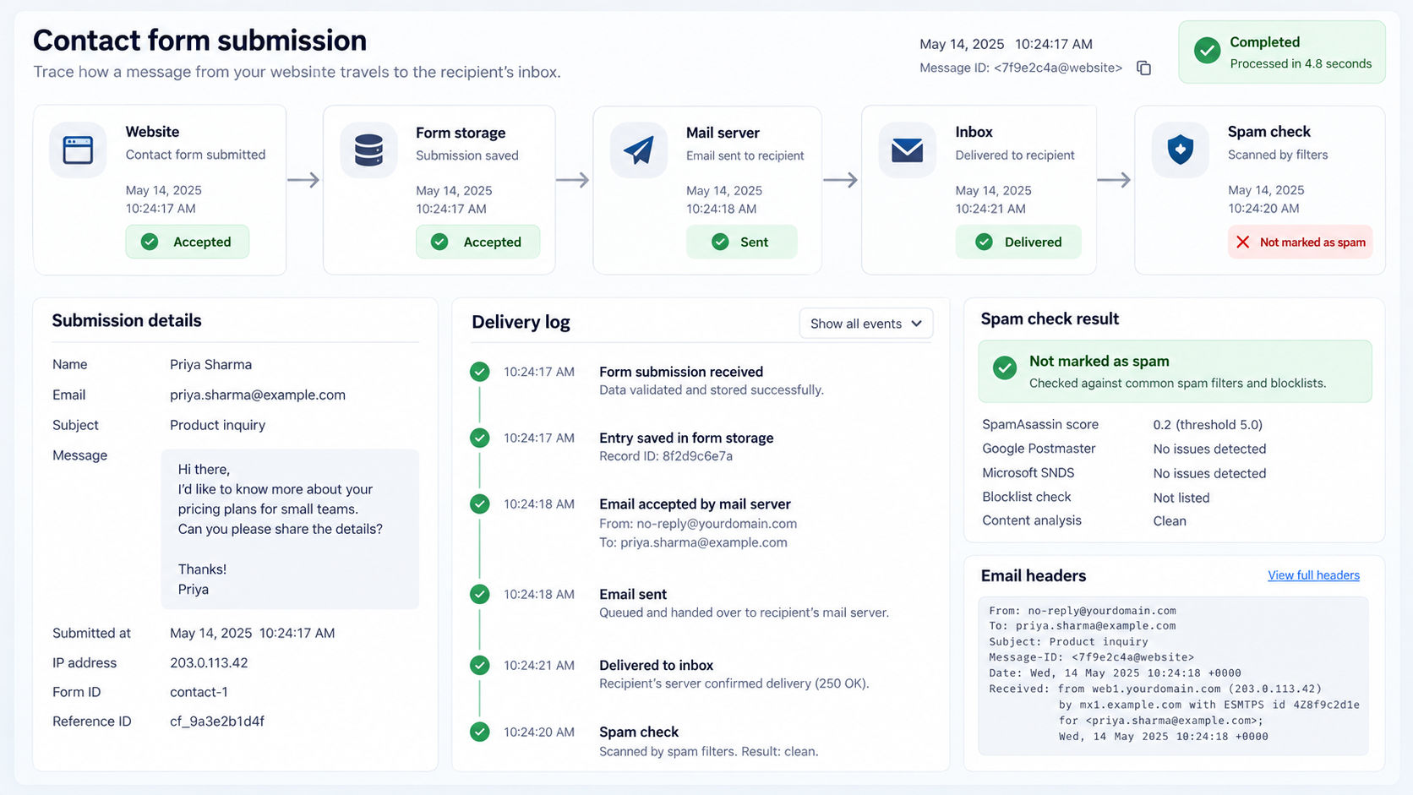Click the check icon in spam result banner

1005,368
